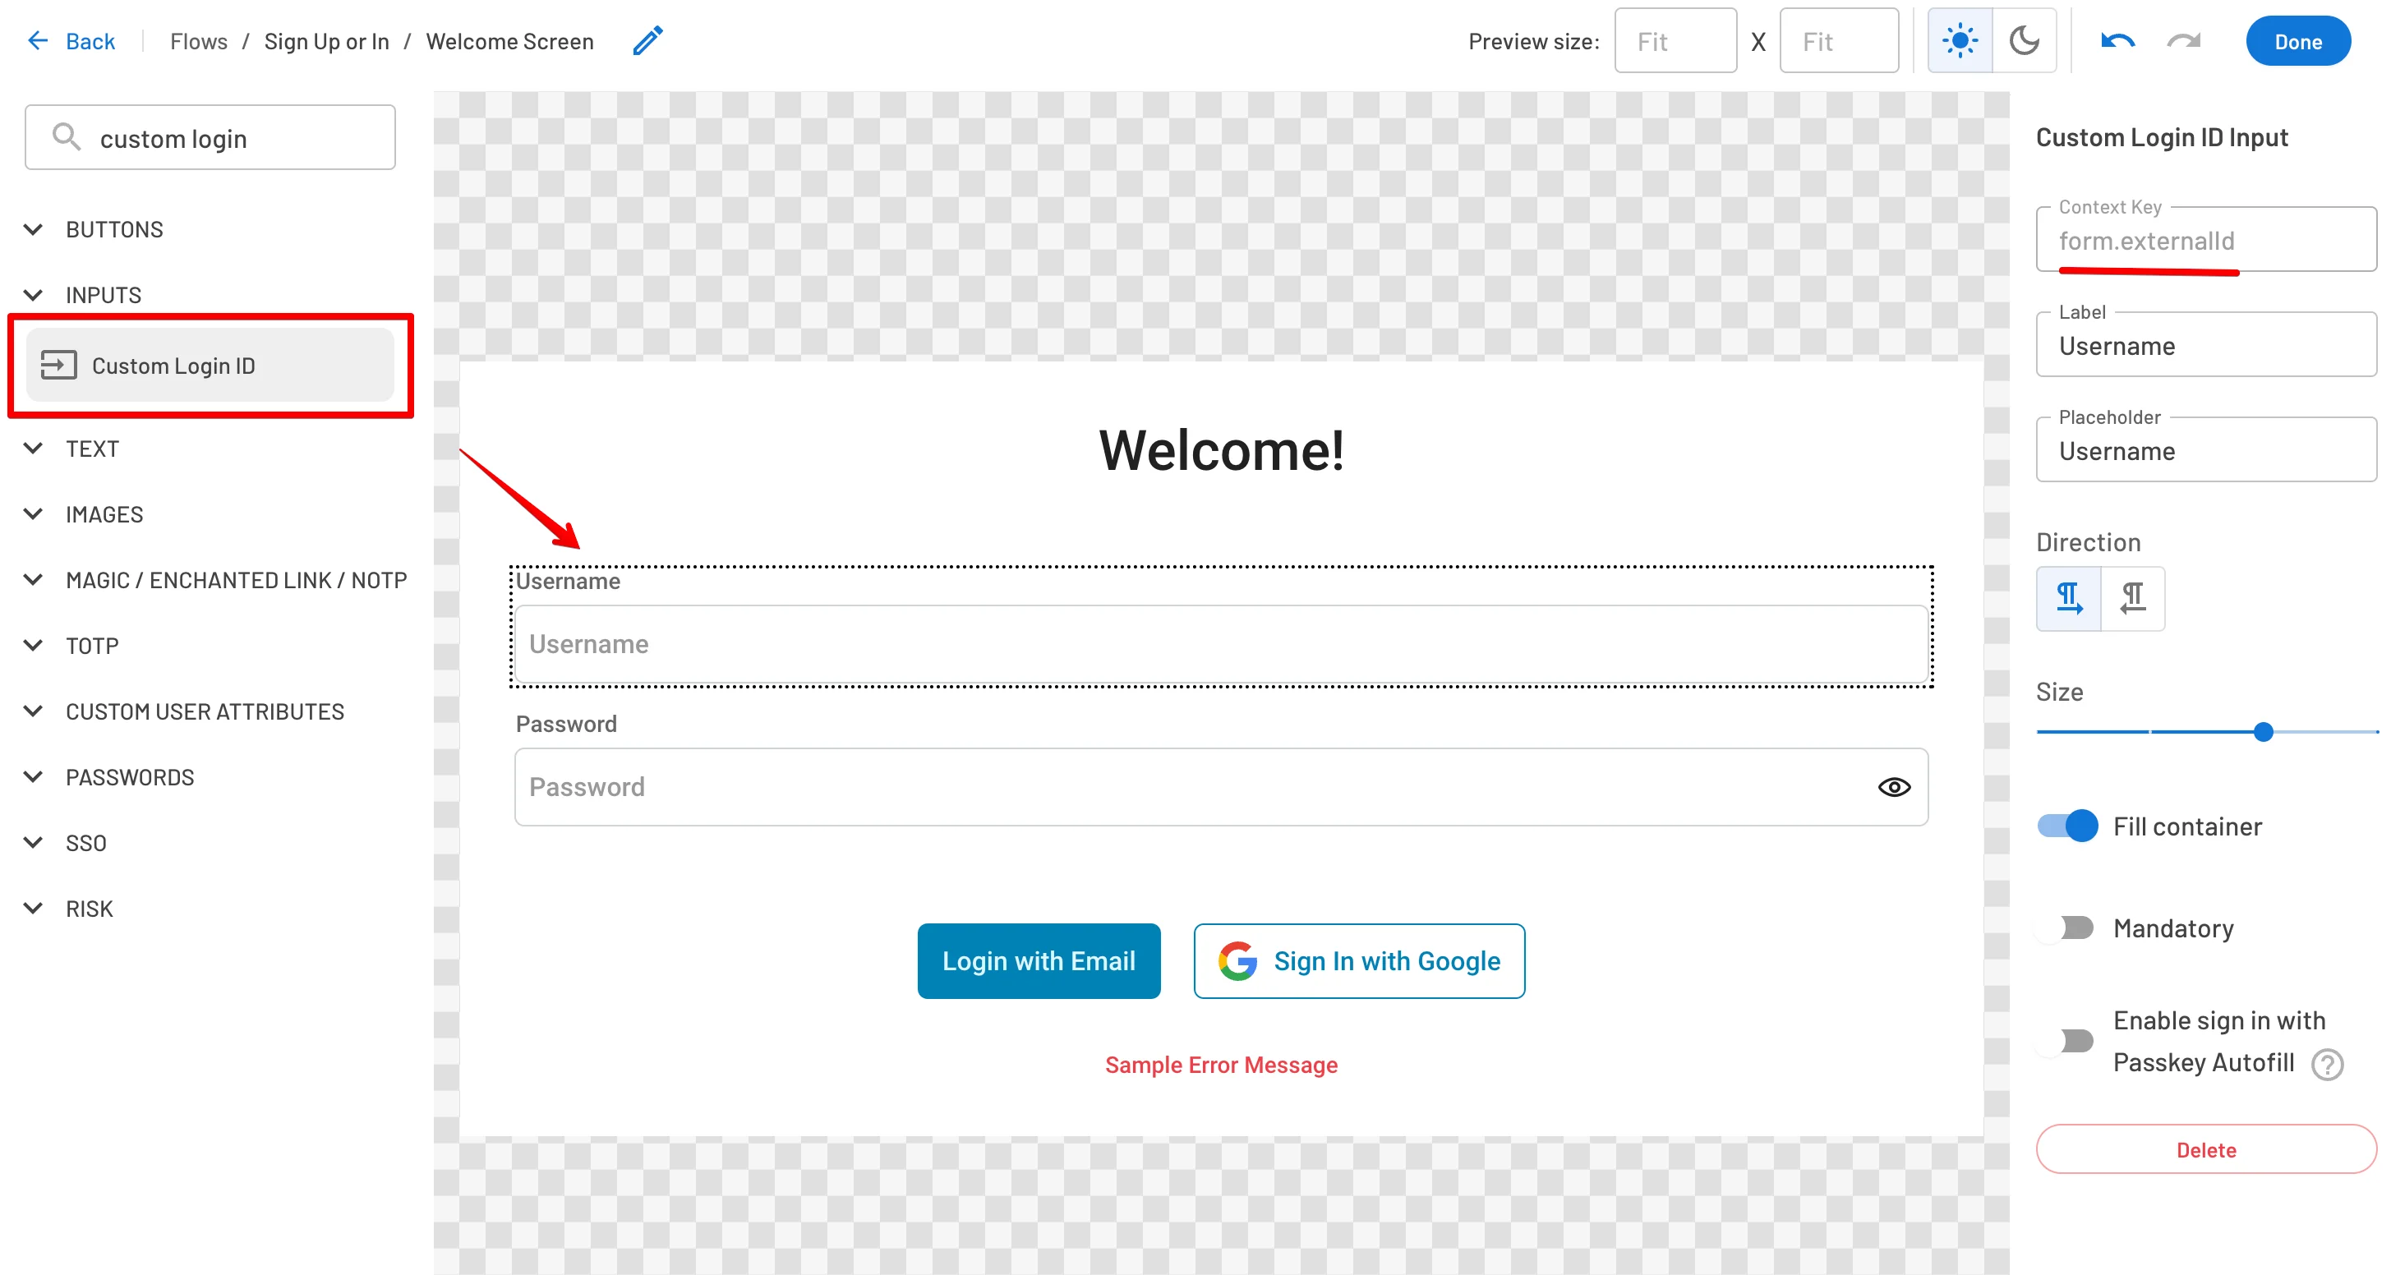This screenshot has width=2391, height=1275.
Task: Open Sign Up or In breadcrumb
Action: pos(326,42)
